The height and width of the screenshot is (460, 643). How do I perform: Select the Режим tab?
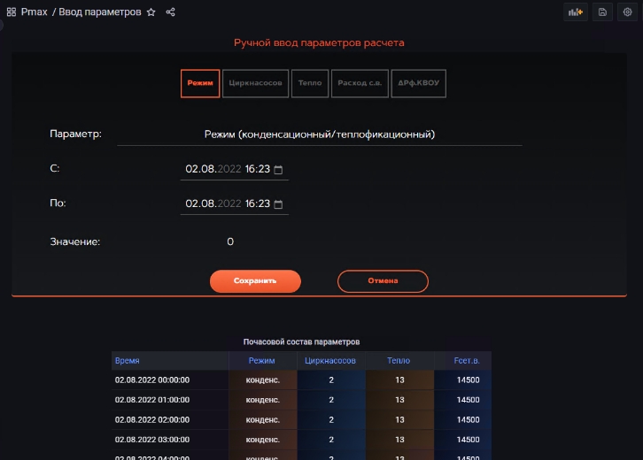(x=200, y=83)
